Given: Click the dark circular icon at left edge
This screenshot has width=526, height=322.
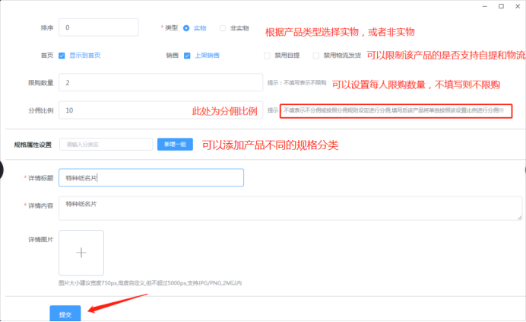Looking at the screenshot, I should pos(2,176).
